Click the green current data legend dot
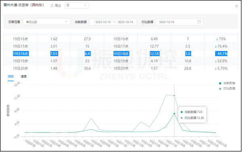Viewport: 242px width, 152px height. click(x=220, y=84)
